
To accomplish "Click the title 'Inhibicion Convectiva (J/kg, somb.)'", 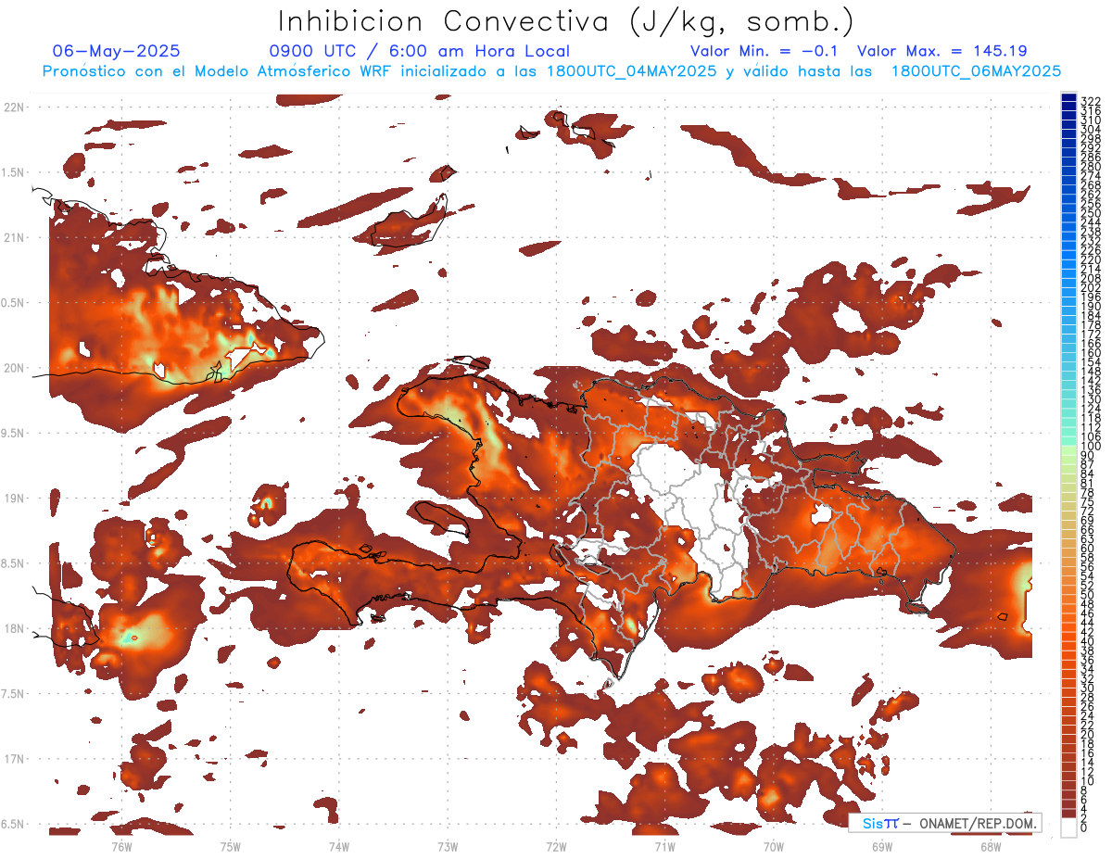I will [x=566, y=21].
